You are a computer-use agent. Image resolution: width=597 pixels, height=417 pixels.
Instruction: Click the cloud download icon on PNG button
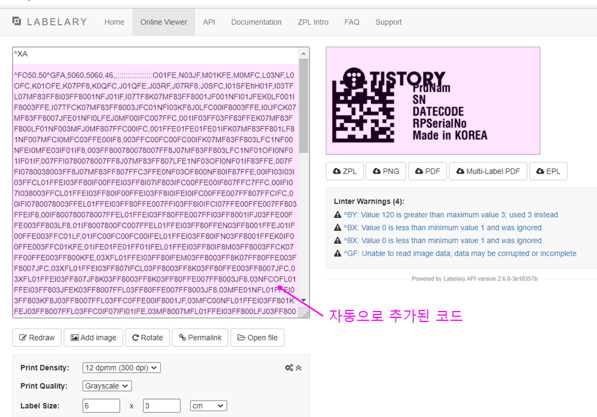tap(377, 171)
